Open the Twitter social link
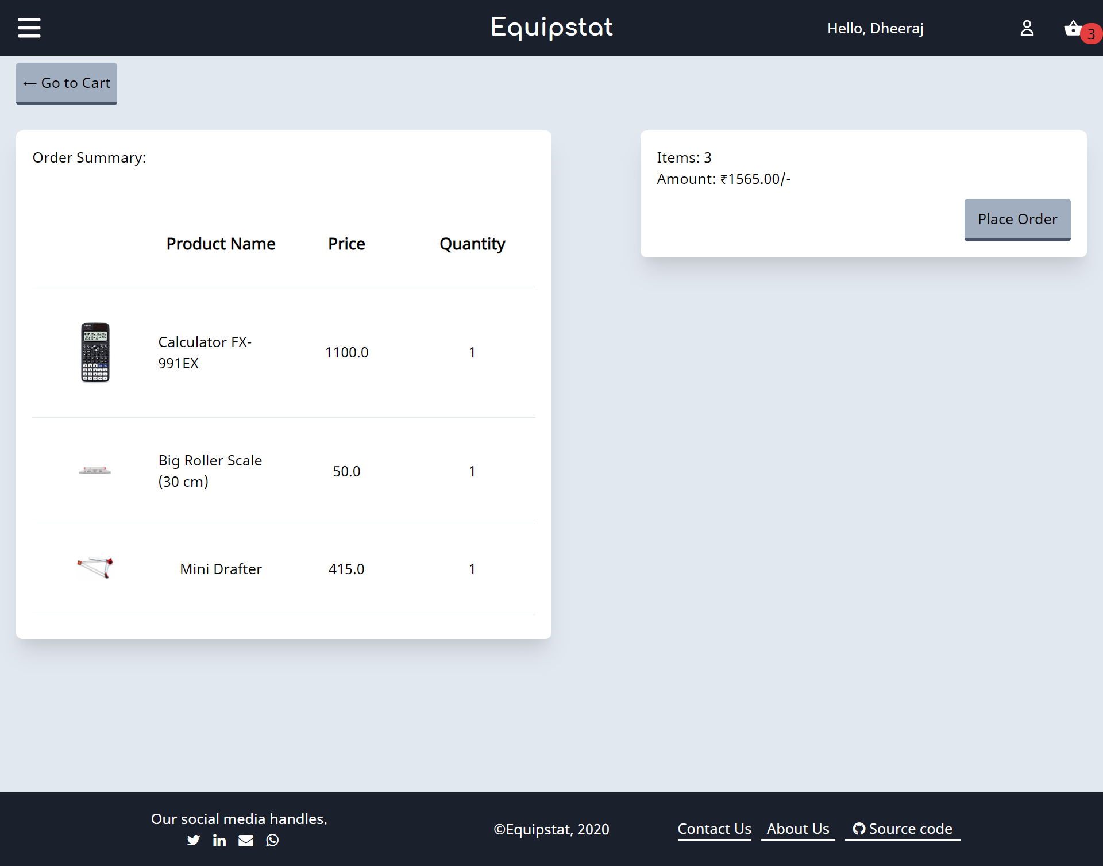Image resolution: width=1103 pixels, height=866 pixels. [x=194, y=840]
